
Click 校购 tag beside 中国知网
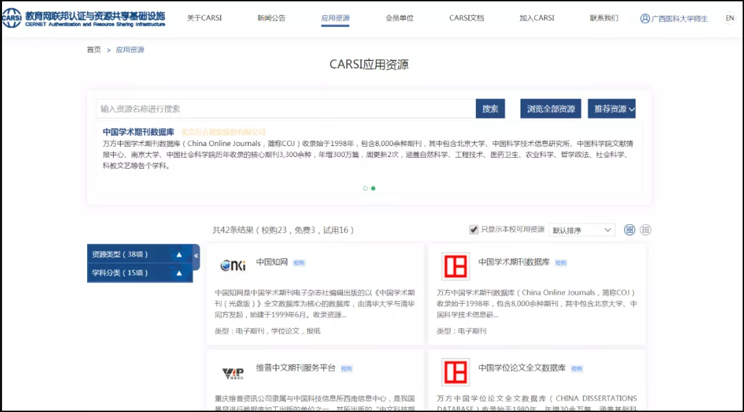point(299,263)
